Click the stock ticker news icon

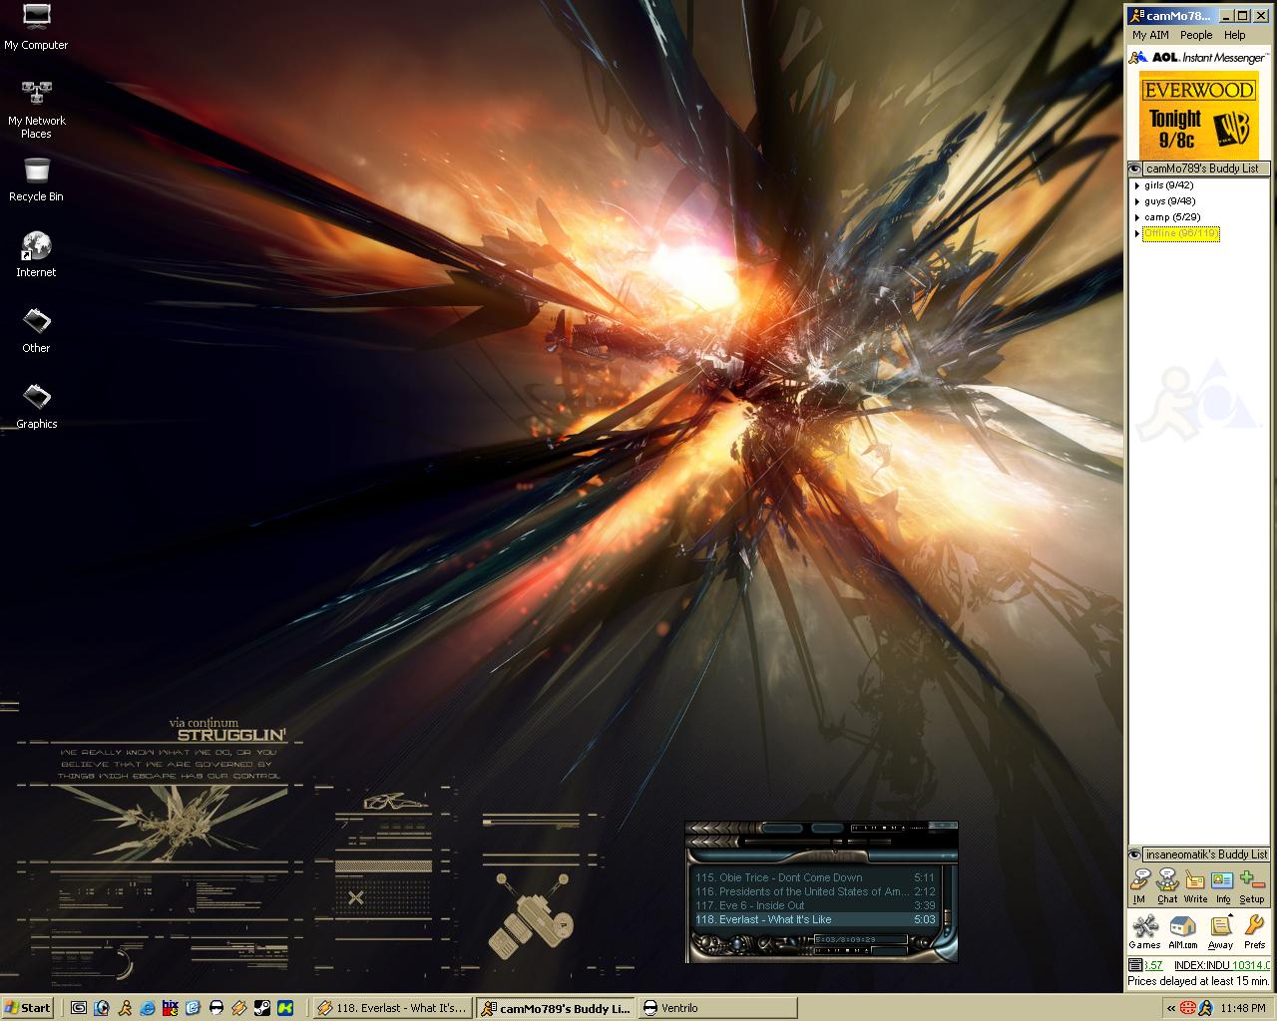(x=1135, y=965)
